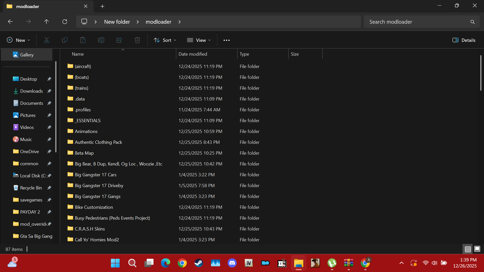Click the Delete trash can icon

137,40
